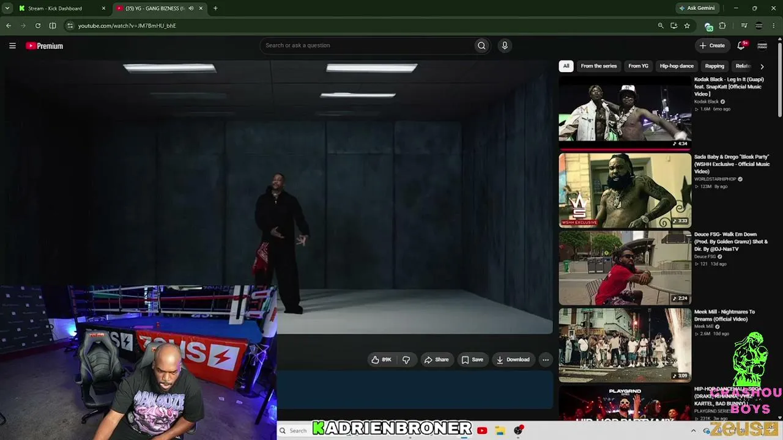Close the YG - GANG BIZNESS tab
This screenshot has width=783, height=440.
(201, 9)
